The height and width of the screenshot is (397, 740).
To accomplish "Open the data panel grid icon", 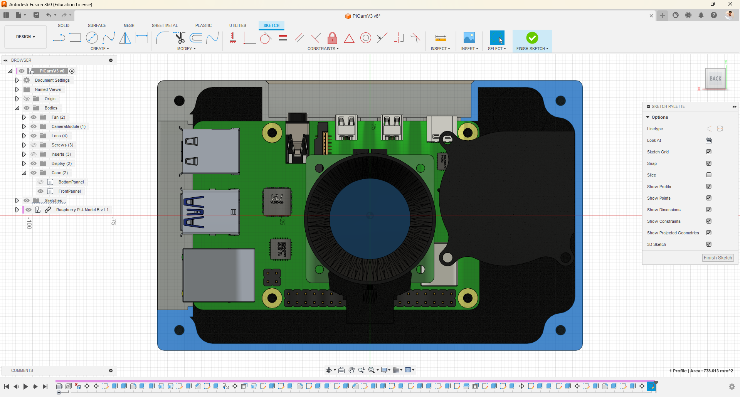I will pos(6,15).
